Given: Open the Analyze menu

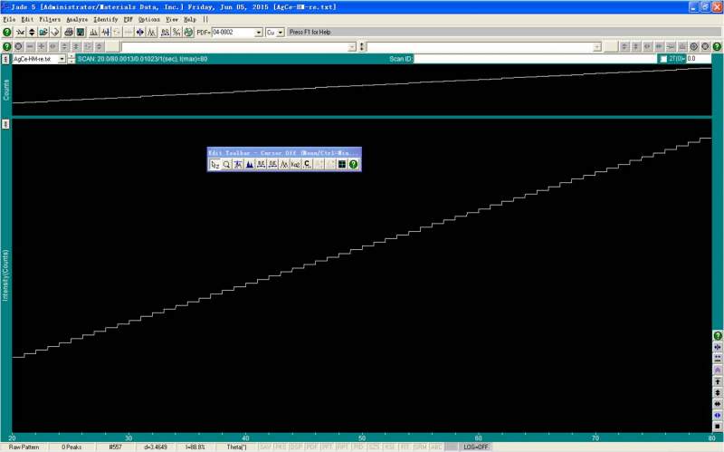Looking at the screenshot, I should tap(77, 19).
